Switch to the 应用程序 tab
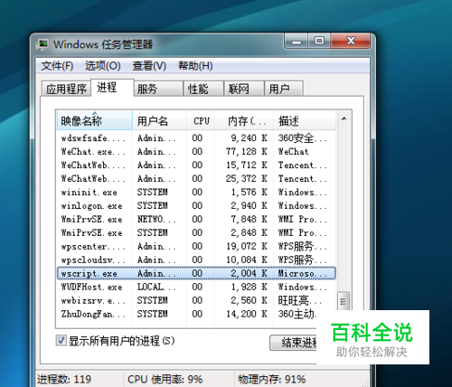Viewport: 452px width, 387px height. (x=66, y=89)
